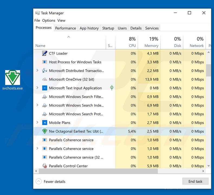Click the CTF Loader process icon
Viewport: 214px width, 195px height.
click(x=45, y=53)
